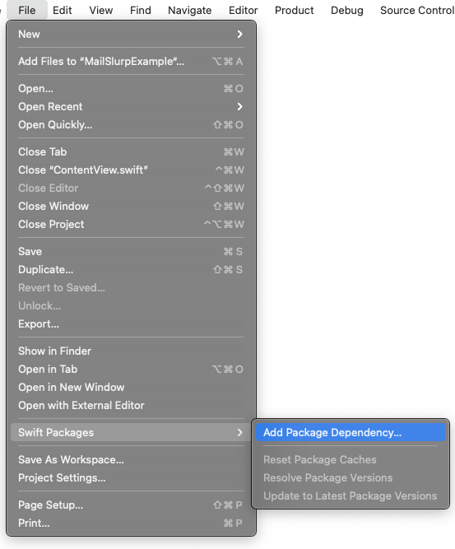Expand the New submenu arrow
Image resolution: width=455 pixels, height=549 pixels.
click(x=239, y=35)
